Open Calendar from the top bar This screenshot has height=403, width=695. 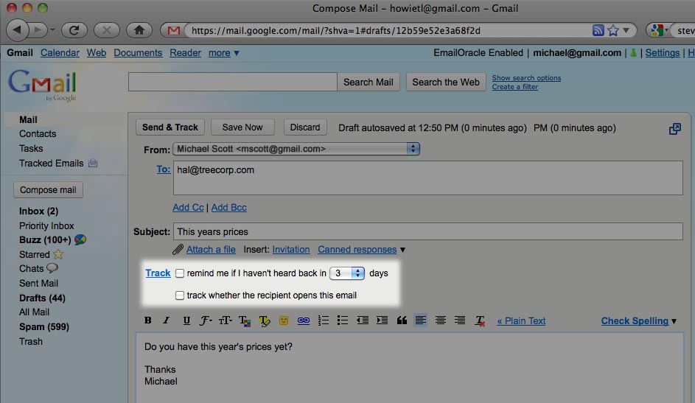tap(60, 53)
